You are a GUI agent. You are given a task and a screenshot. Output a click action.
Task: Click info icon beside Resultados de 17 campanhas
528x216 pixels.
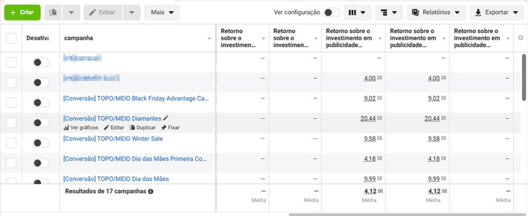151,191
